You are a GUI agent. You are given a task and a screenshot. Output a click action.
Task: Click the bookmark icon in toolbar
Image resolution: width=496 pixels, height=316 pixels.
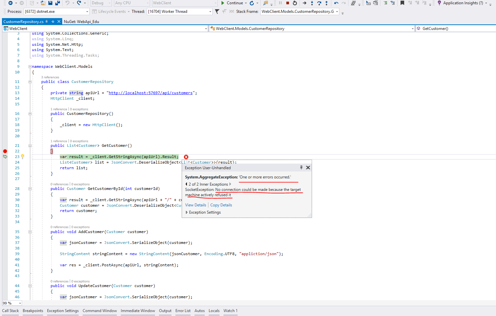[402, 3]
